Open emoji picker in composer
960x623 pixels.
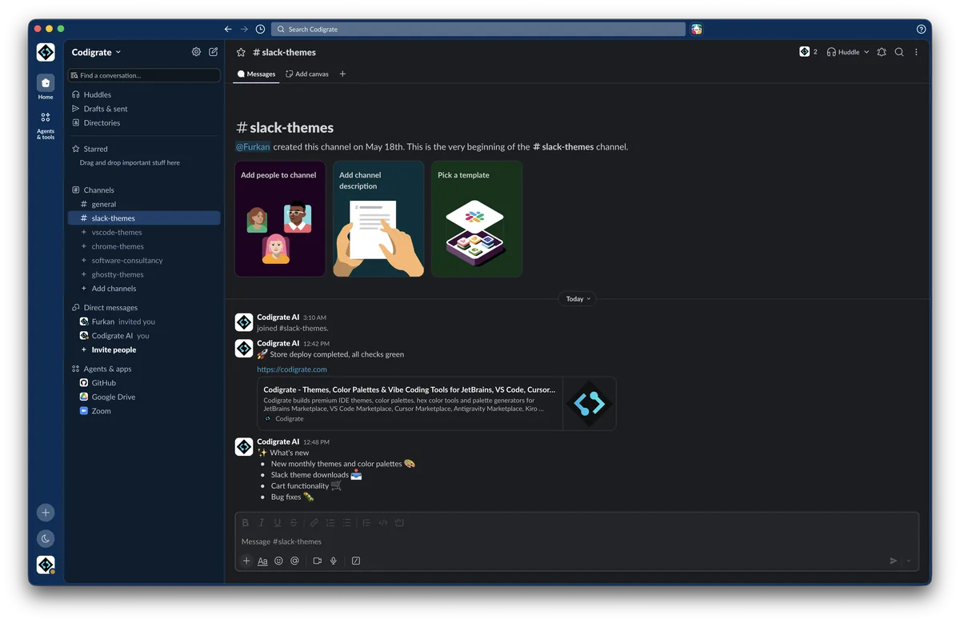point(278,561)
